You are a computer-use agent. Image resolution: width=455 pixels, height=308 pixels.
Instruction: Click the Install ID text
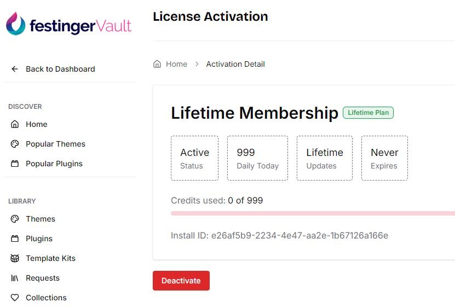(279, 236)
